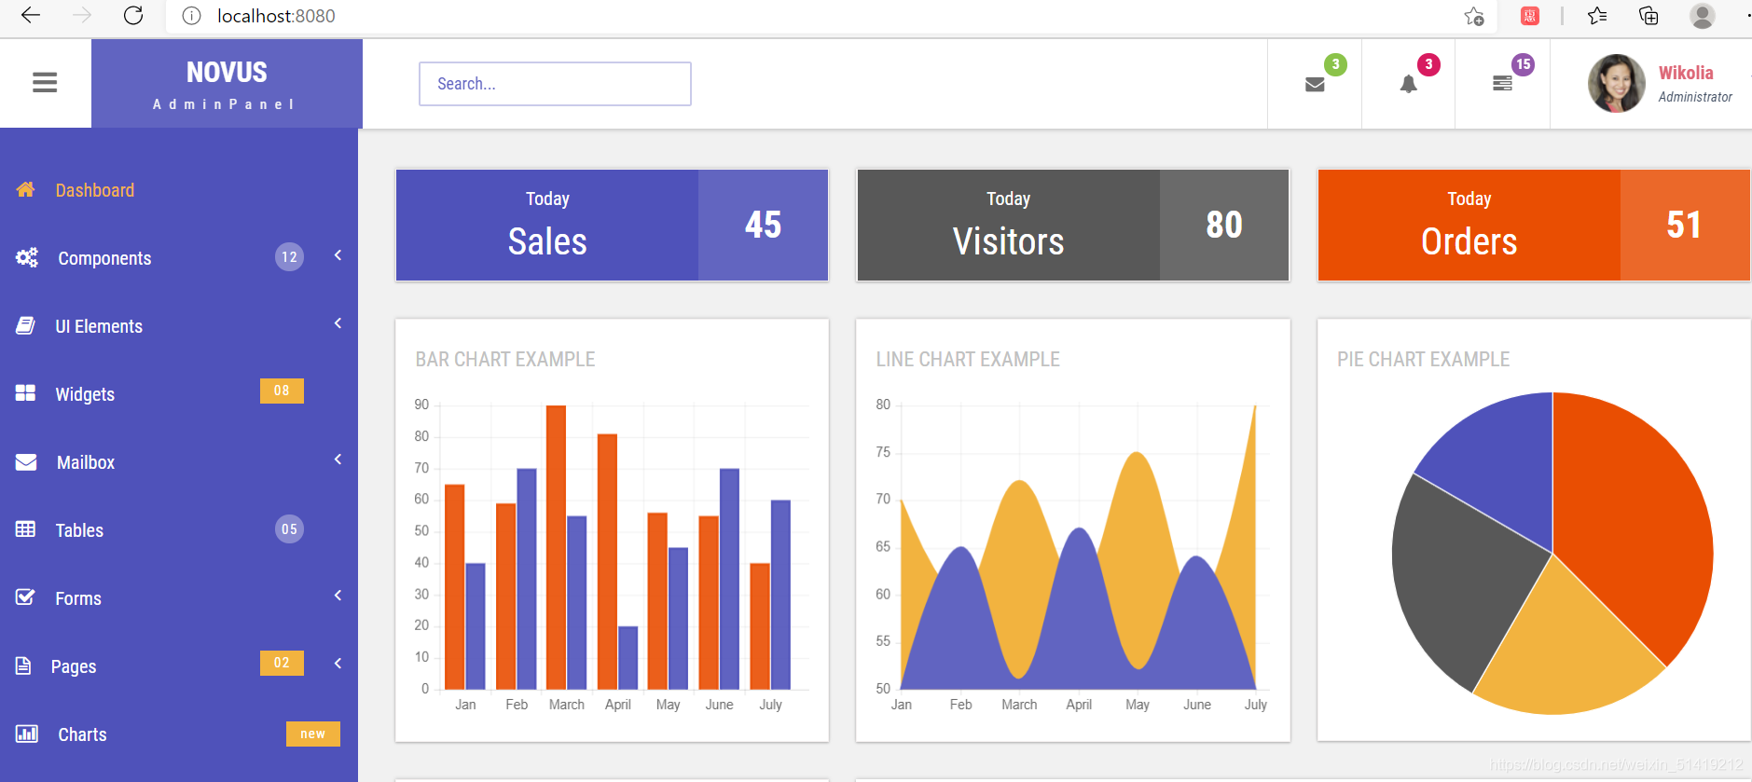Click the hamburger menu icon
The image size is (1752, 782).
(45, 83)
